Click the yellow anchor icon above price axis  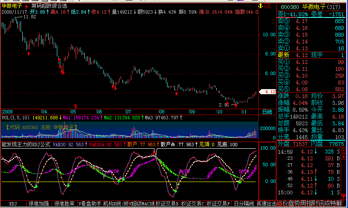pyautogui.click(x=261, y=6)
